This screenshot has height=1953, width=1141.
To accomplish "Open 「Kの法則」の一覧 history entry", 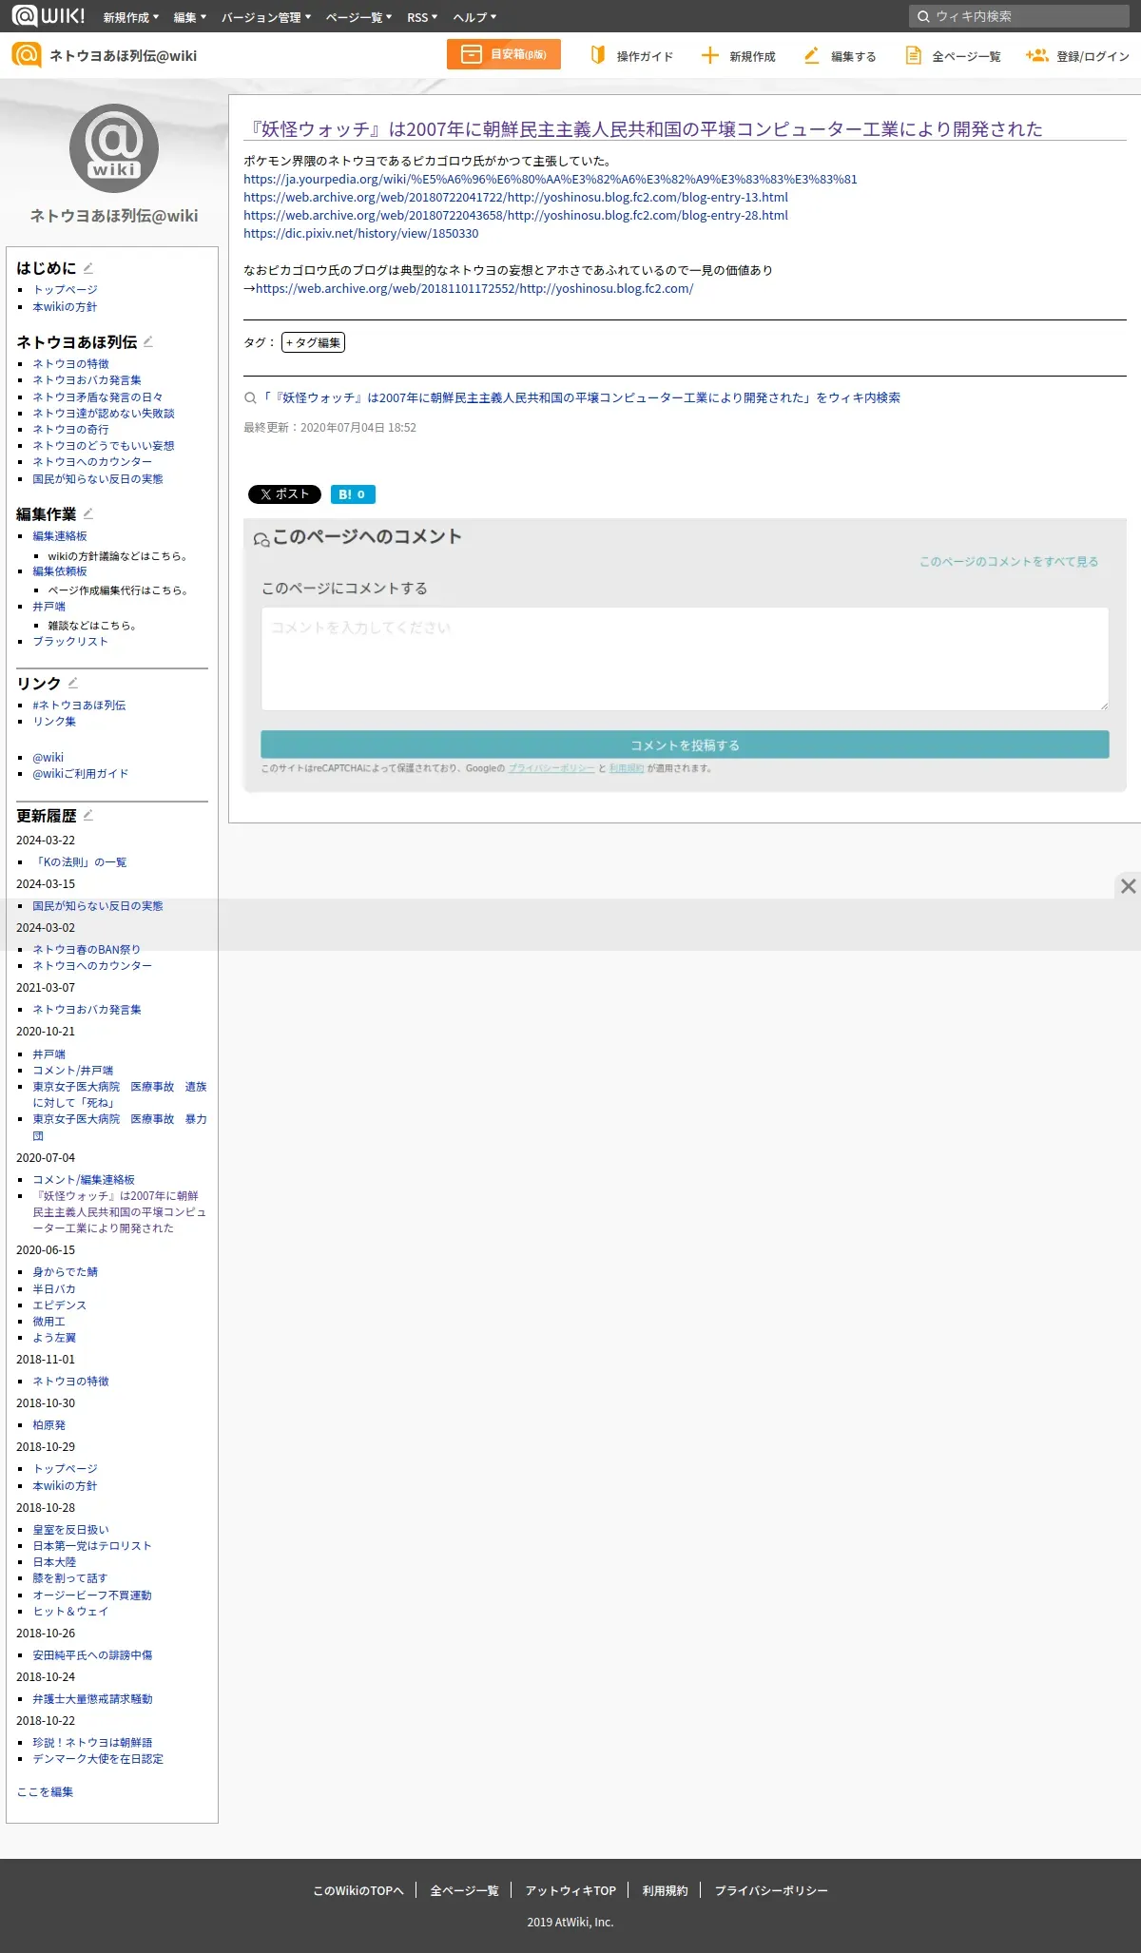I will [80, 861].
